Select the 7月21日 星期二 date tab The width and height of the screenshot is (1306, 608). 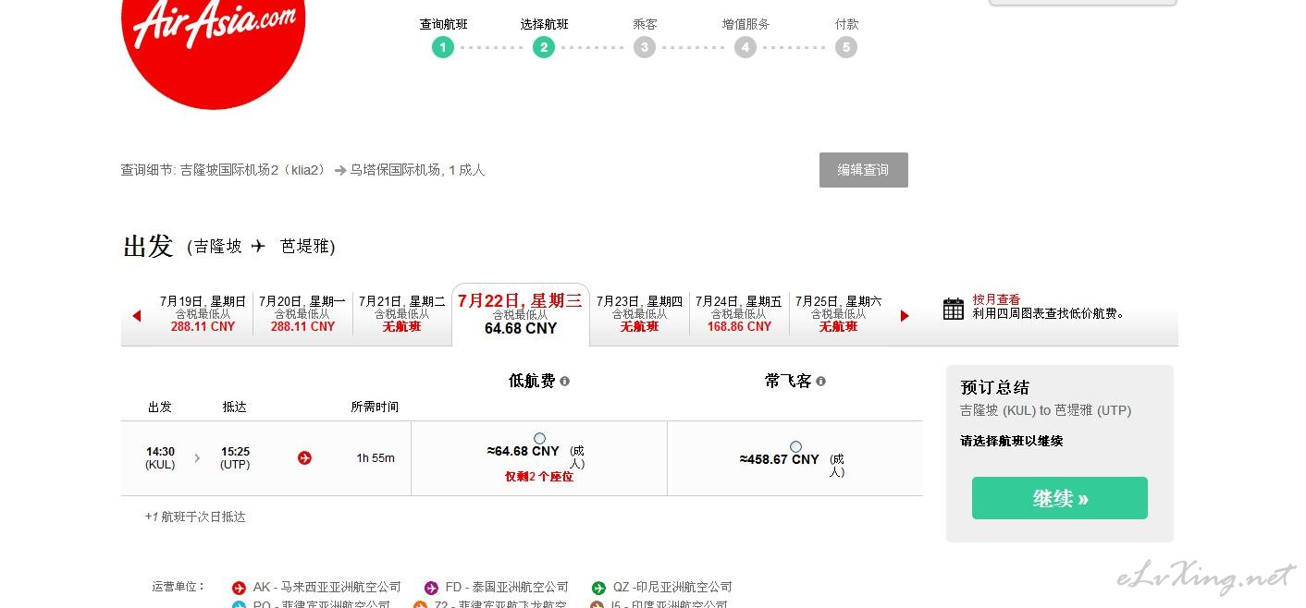(x=402, y=314)
